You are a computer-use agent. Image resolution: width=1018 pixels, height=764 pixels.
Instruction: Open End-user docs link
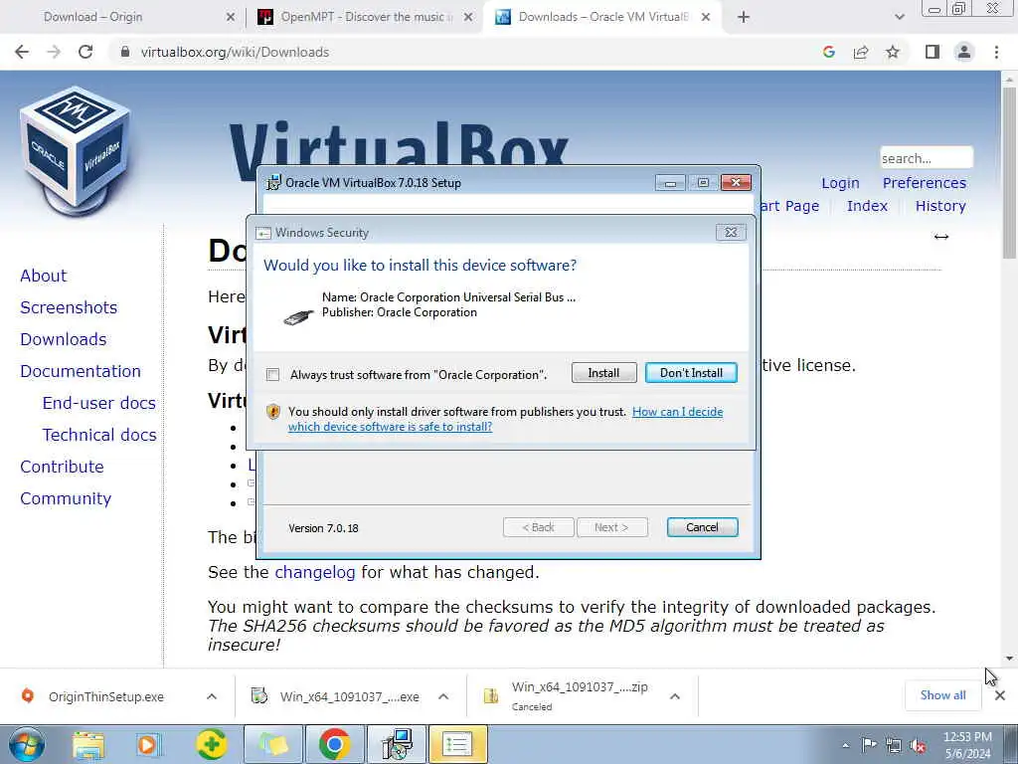98,403
